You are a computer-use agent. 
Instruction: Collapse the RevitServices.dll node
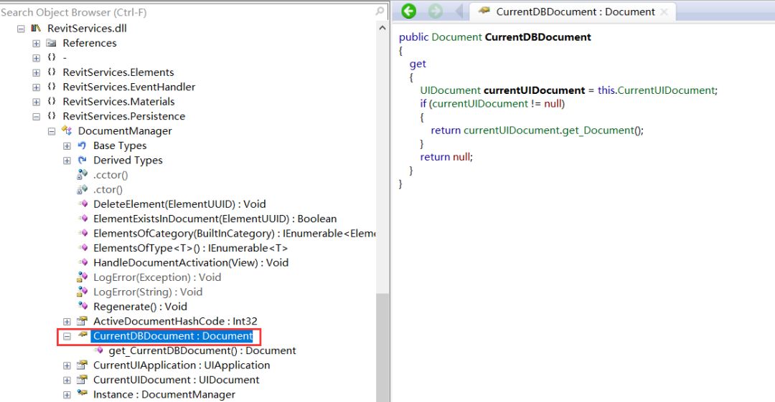[x=21, y=29]
